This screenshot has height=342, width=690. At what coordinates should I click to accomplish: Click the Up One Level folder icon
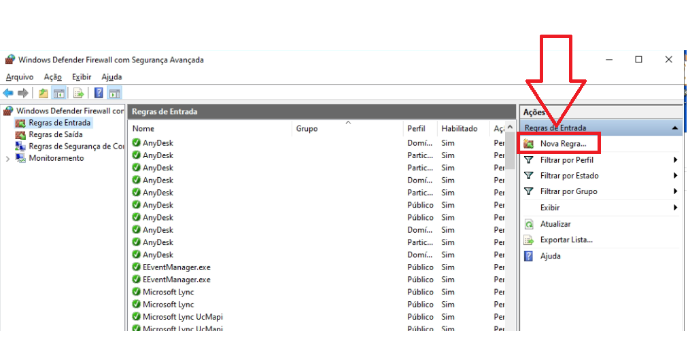pyautogui.click(x=43, y=93)
